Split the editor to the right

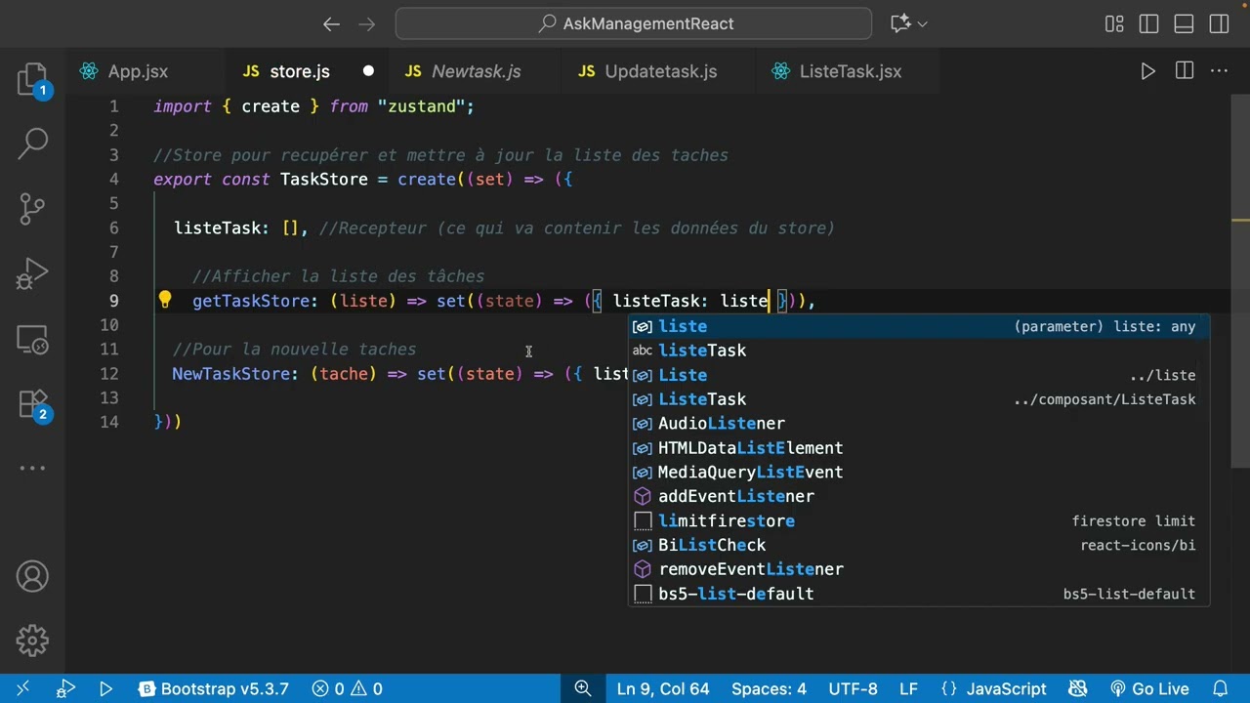coord(1185,71)
